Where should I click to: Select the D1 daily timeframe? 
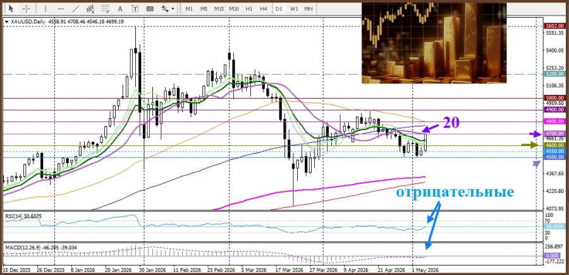(x=279, y=8)
